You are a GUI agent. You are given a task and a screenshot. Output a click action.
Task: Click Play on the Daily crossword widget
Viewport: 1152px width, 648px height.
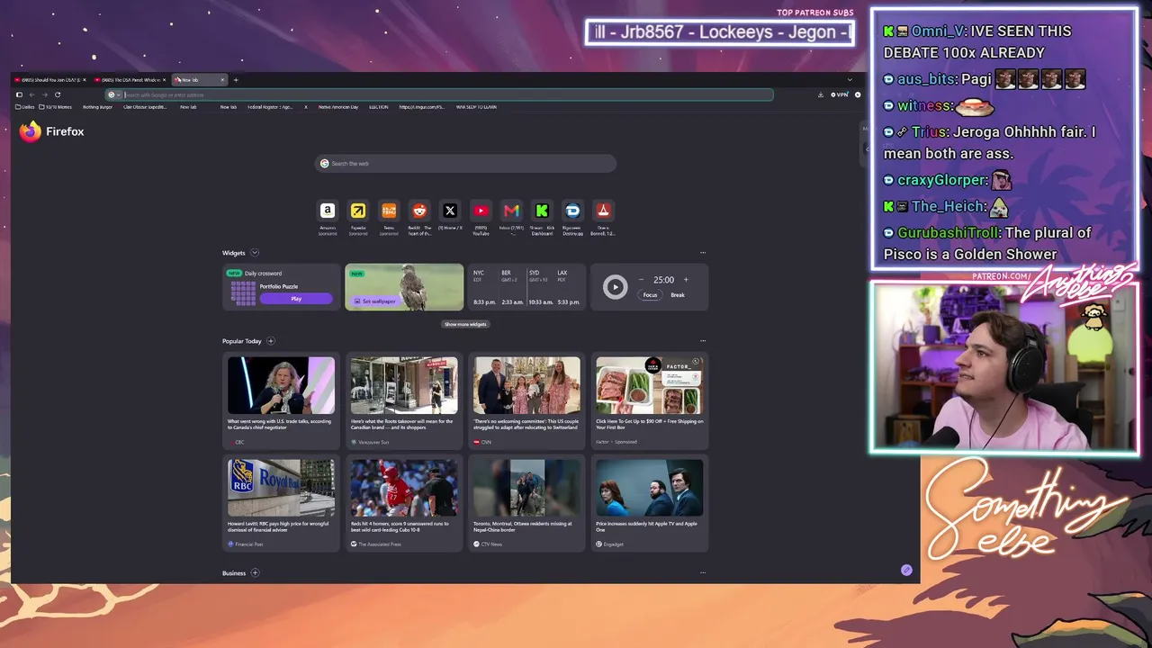coord(296,299)
